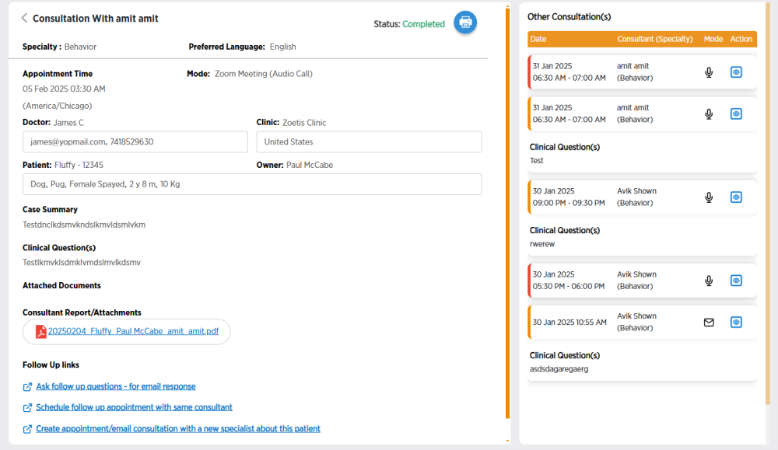Viewport: 778px width, 450px height.
Task: Click the patient name Fluffy - 12345
Action: tap(79, 165)
